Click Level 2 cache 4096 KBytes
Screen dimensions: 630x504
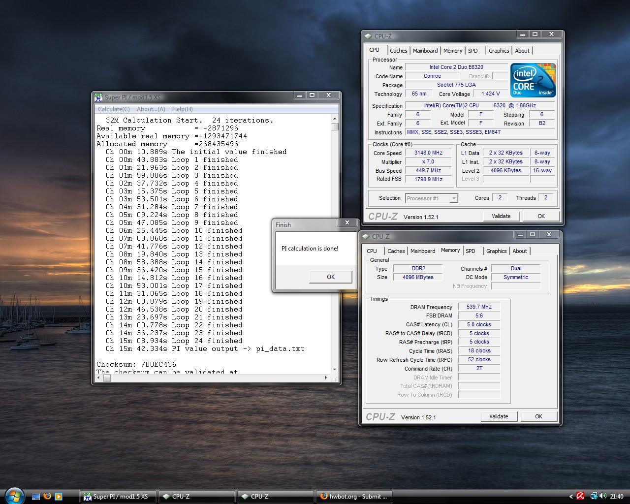(x=505, y=171)
